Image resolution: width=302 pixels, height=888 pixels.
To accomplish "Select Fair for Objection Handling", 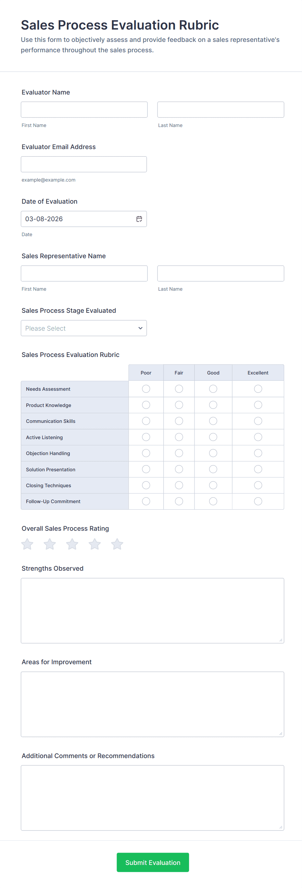I will (179, 453).
